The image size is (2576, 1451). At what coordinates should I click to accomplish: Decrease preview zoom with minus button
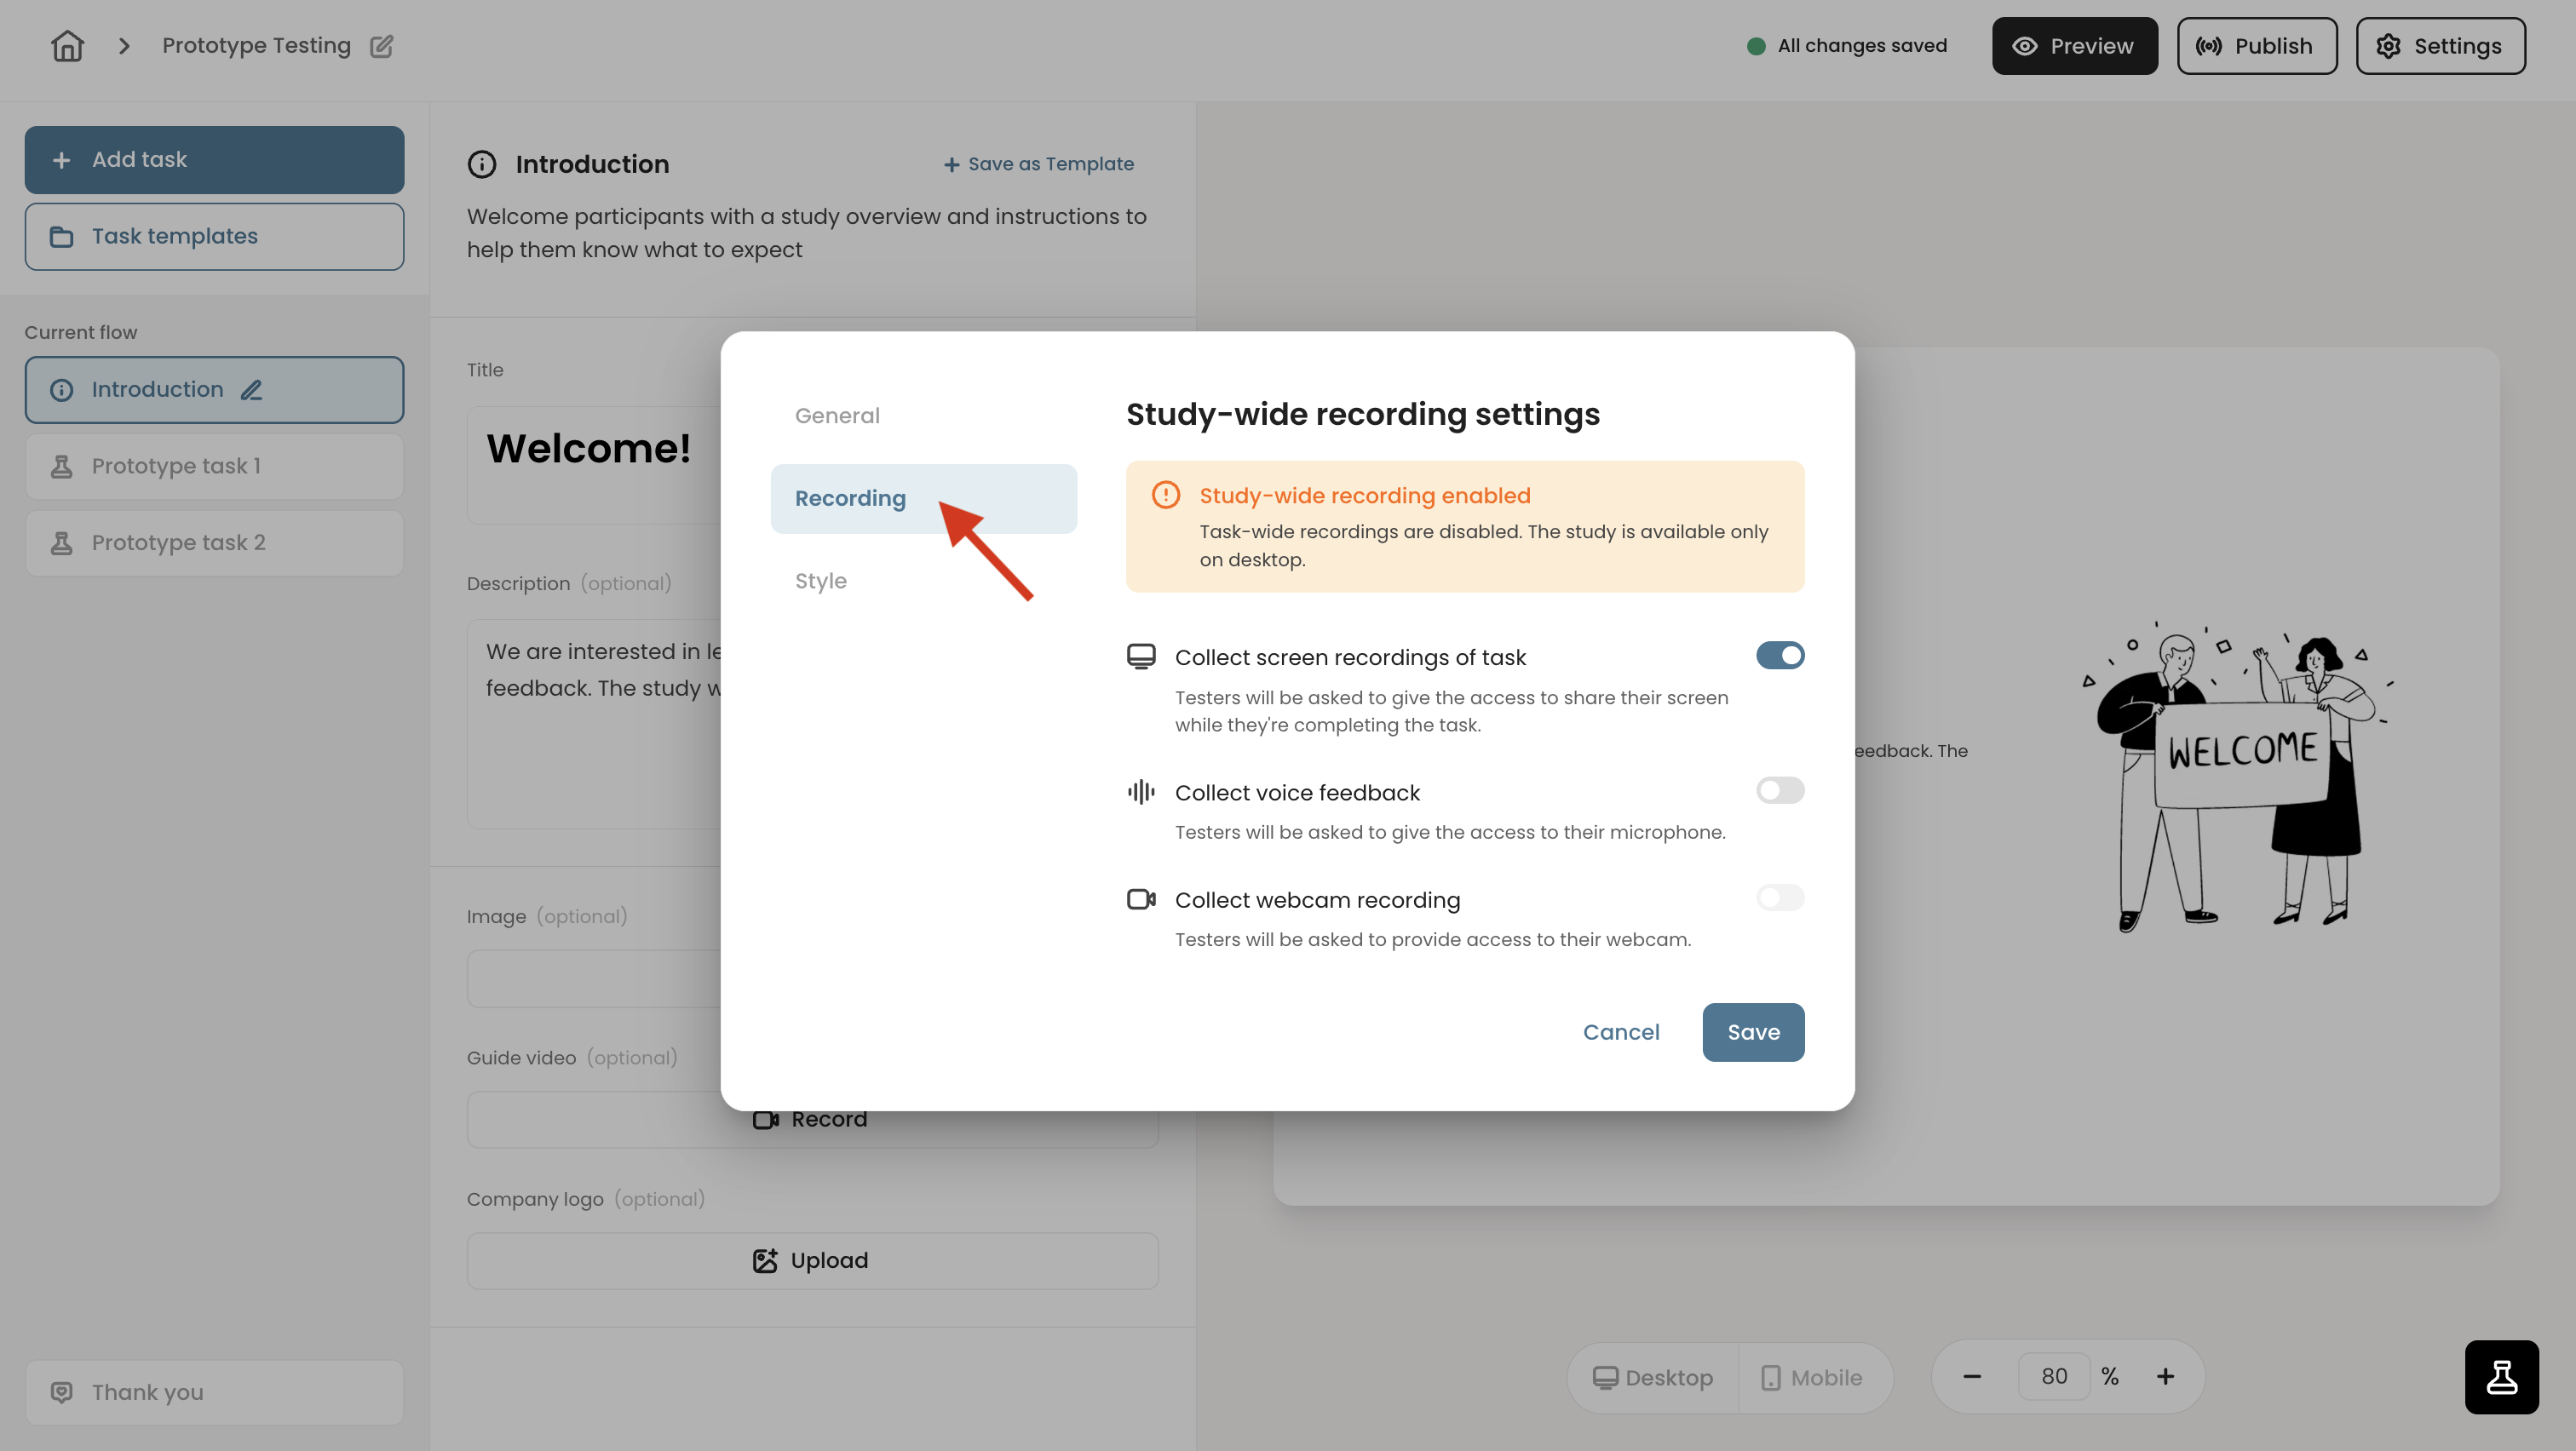[x=1972, y=1376]
